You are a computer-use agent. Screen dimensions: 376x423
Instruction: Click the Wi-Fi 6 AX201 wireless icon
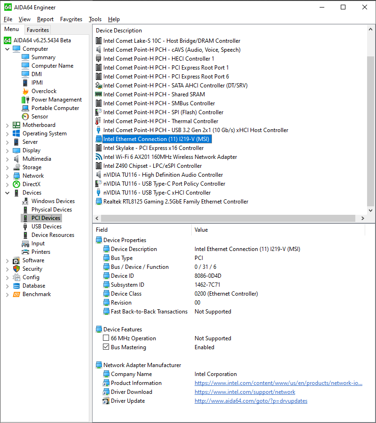click(x=99, y=157)
